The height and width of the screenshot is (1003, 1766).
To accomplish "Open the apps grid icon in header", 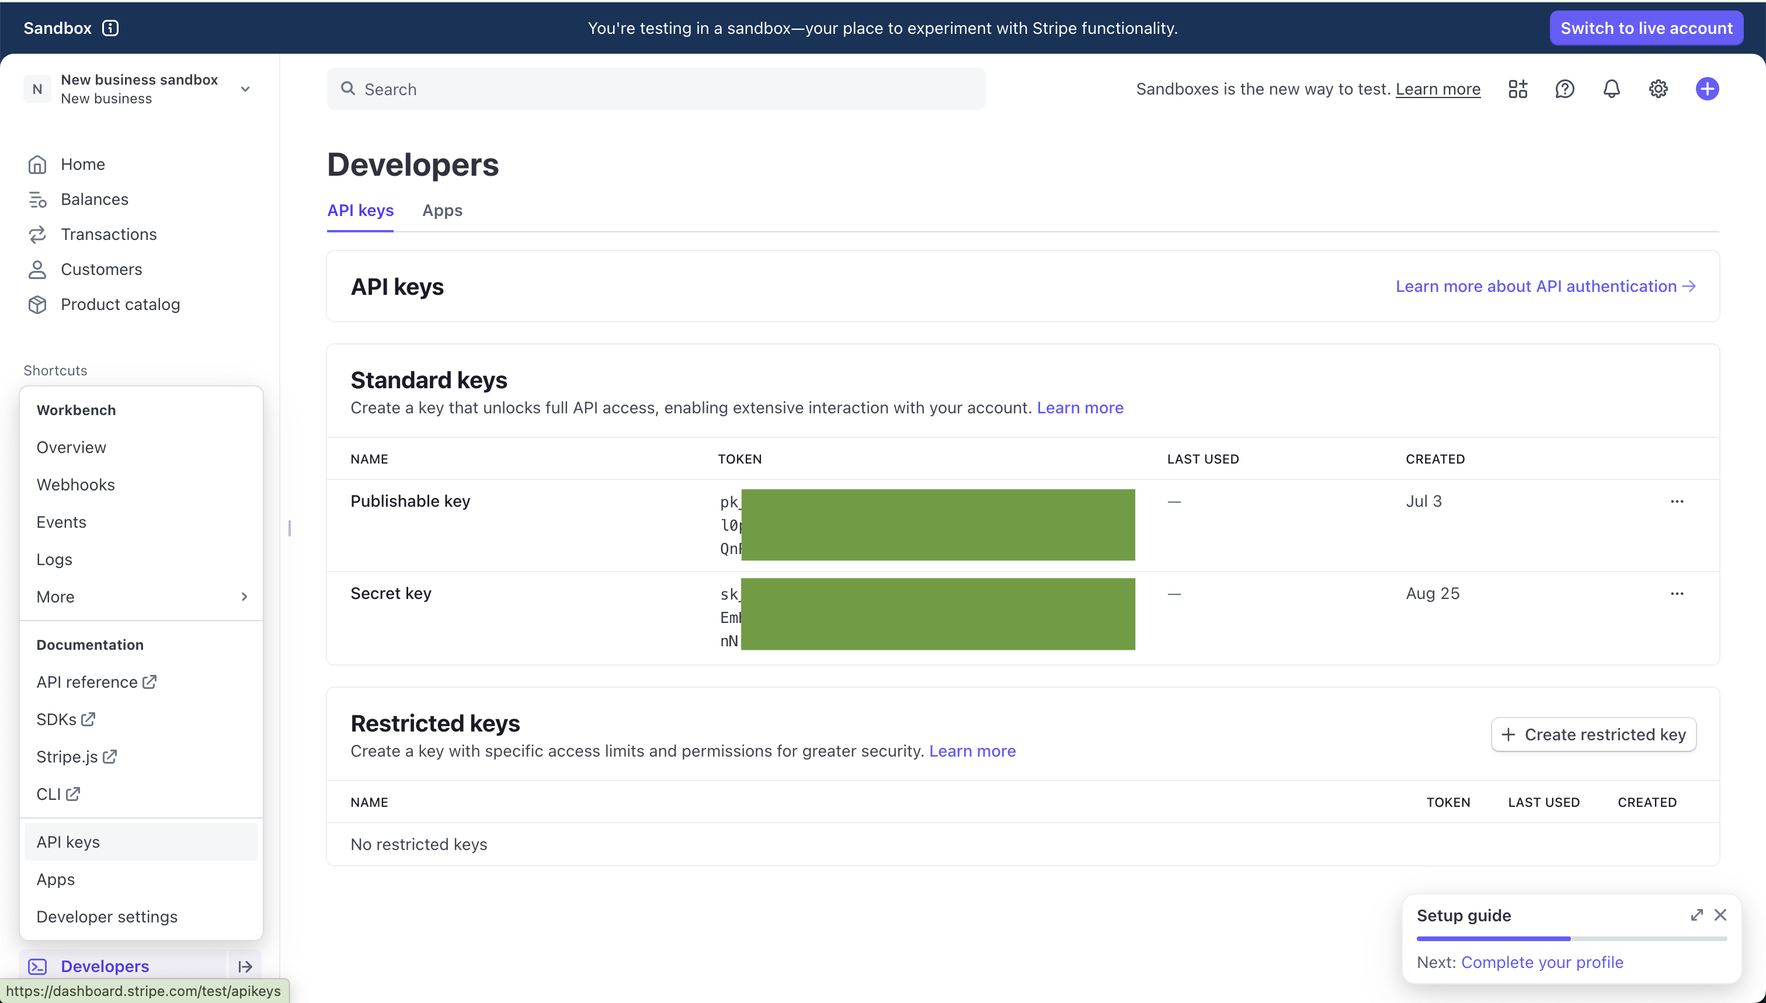I will (1517, 89).
